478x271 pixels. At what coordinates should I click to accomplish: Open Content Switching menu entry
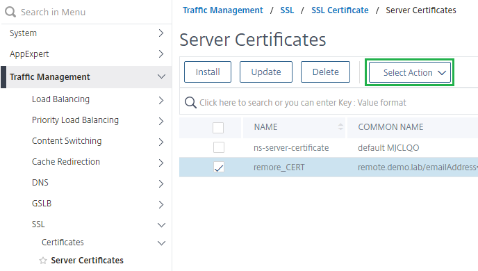[x=67, y=141]
